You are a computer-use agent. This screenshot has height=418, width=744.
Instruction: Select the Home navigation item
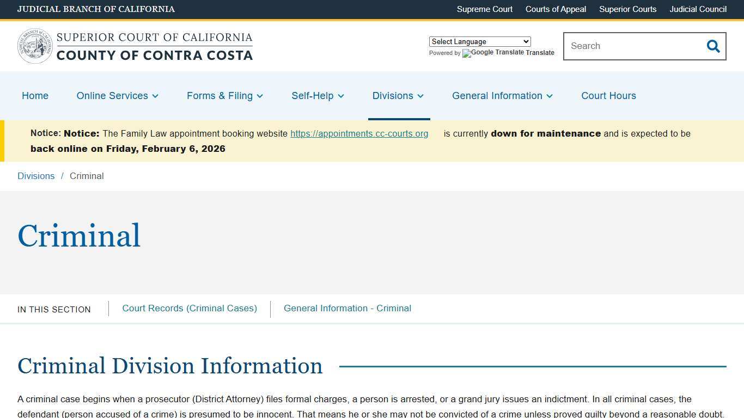pos(35,96)
